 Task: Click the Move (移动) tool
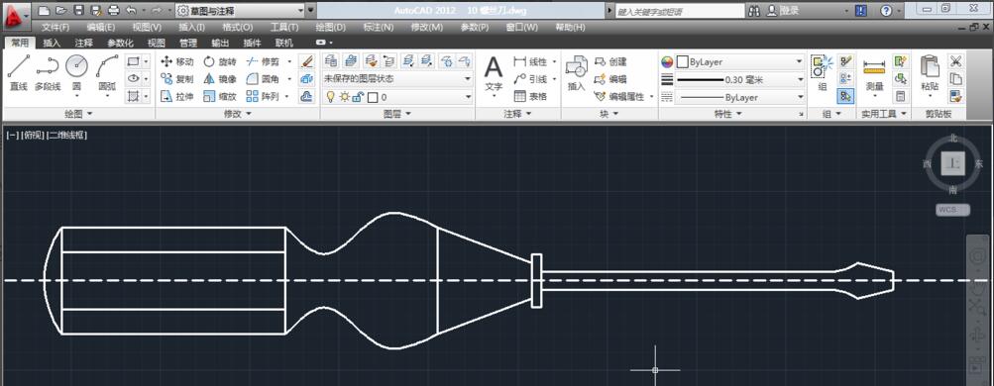tap(176, 61)
